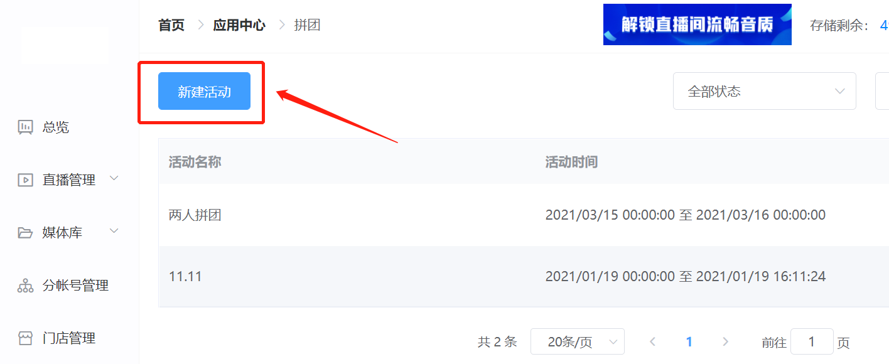The width and height of the screenshot is (889, 364).
Task: Click the 媒体库 folder icon
Action: pyautogui.click(x=25, y=233)
